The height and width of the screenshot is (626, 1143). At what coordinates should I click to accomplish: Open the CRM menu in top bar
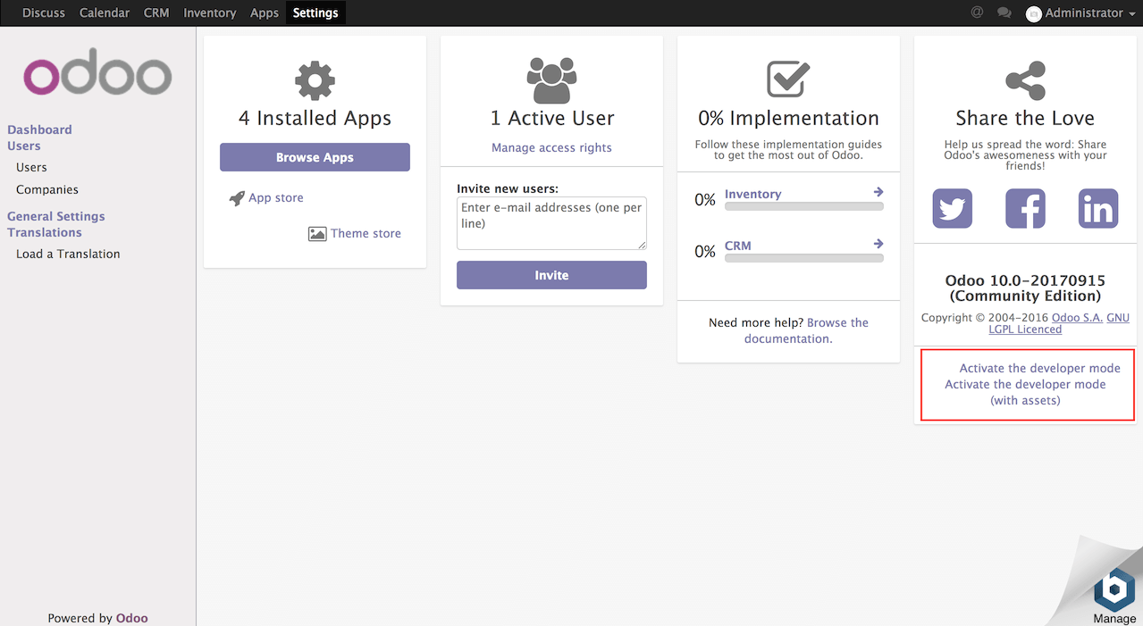pyautogui.click(x=156, y=13)
